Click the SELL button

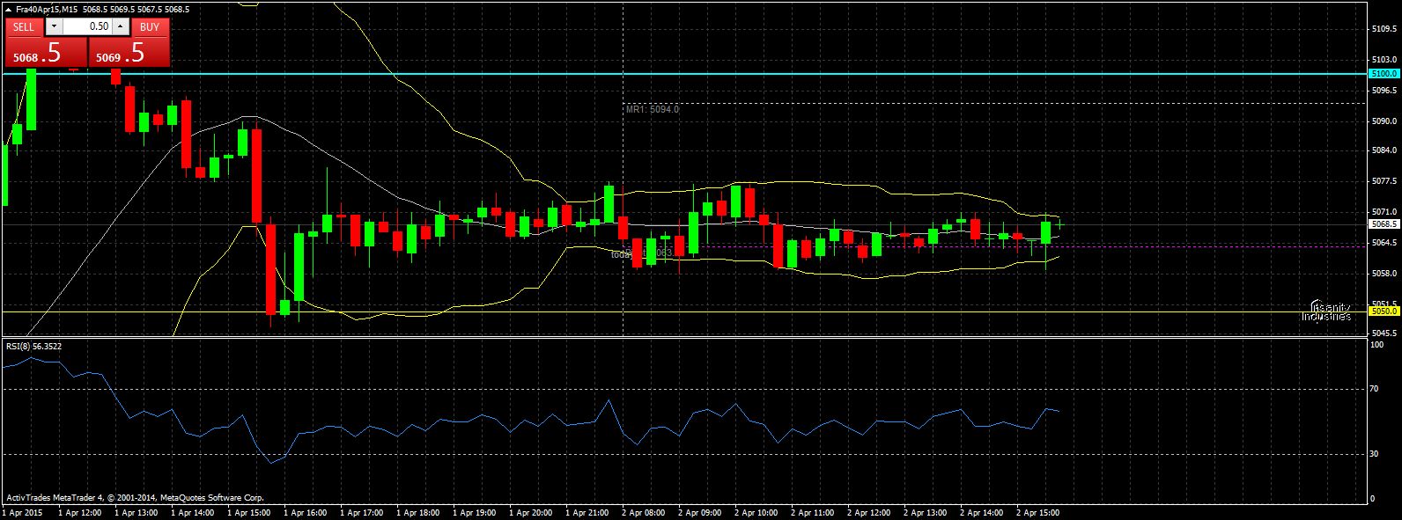click(x=24, y=27)
